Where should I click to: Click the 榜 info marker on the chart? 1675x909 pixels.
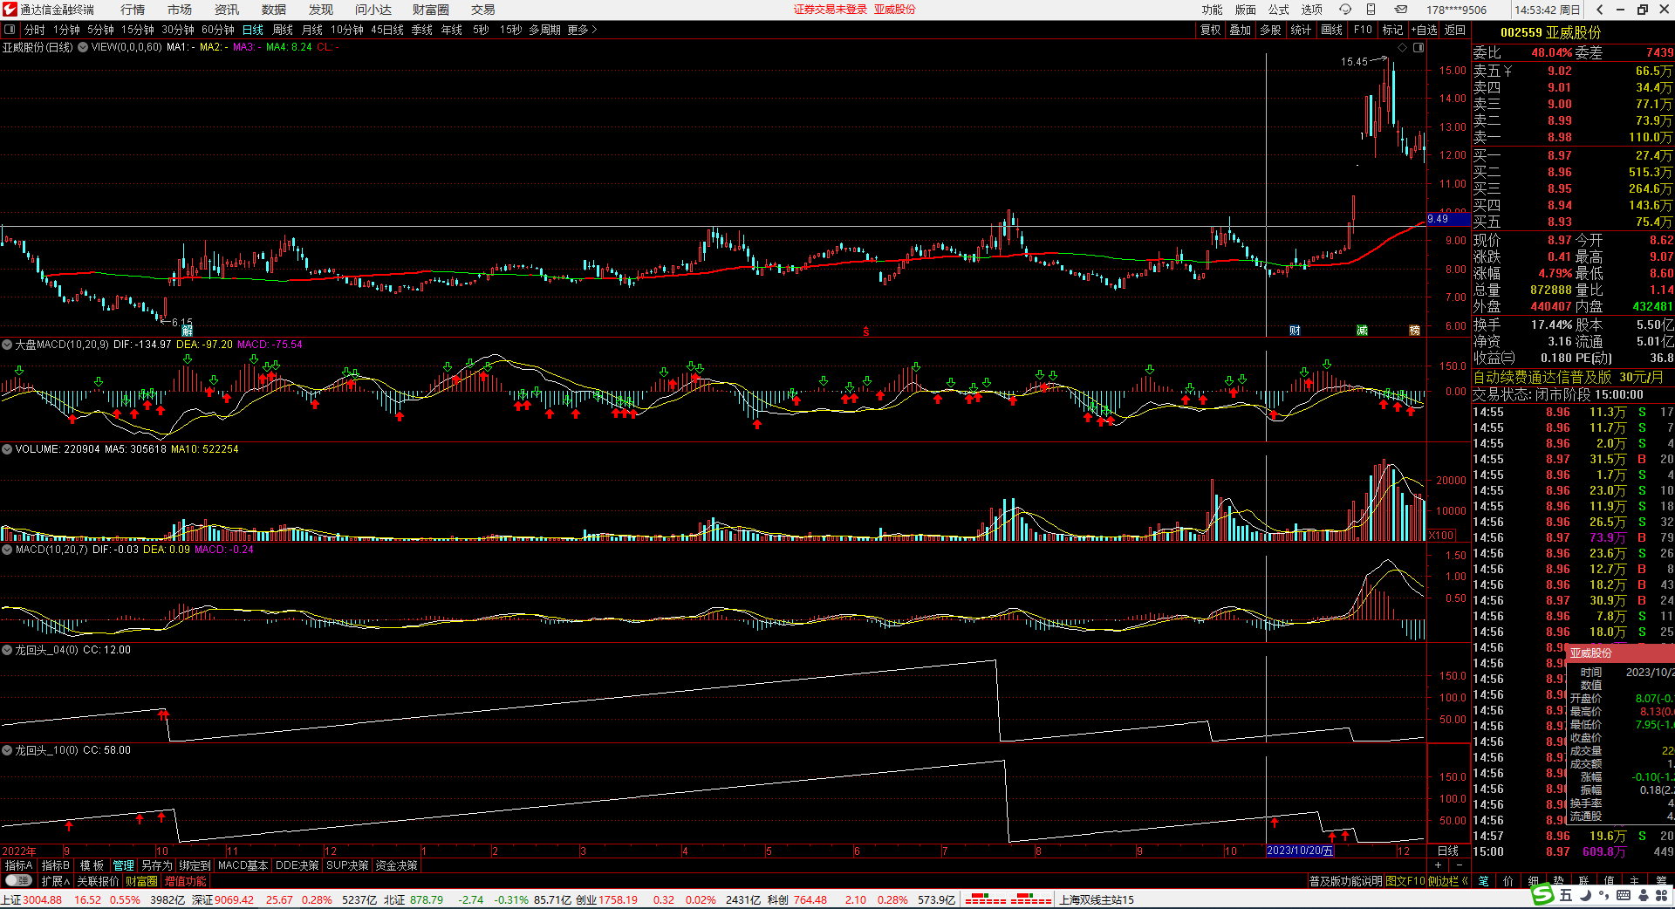coord(1414,331)
